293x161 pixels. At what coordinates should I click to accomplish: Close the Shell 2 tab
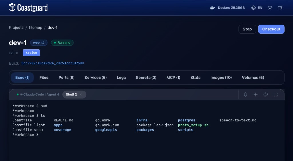pyautogui.click(x=81, y=95)
